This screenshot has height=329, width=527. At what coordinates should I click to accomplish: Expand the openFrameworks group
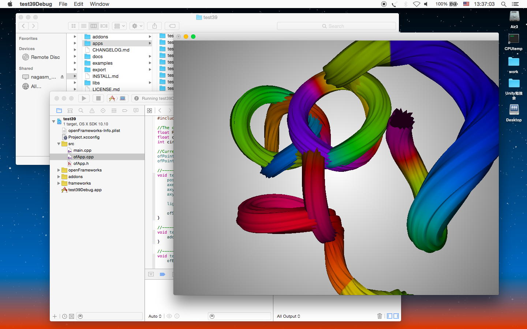click(x=59, y=170)
